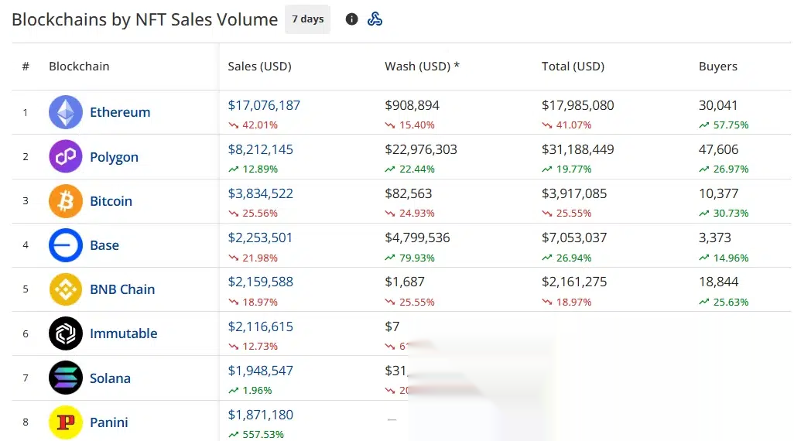Viewport: 794px width, 441px height.
Task: Click the Blockchains by NFT Sales Volume title
Action: 145,19
